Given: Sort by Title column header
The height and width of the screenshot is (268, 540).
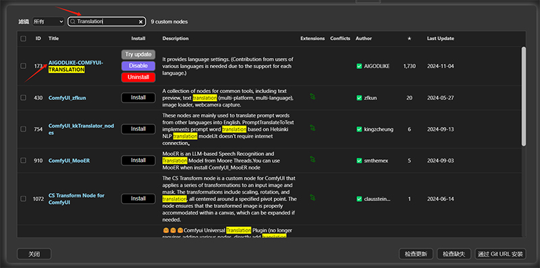Looking at the screenshot, I should click(x=53, y=38).
